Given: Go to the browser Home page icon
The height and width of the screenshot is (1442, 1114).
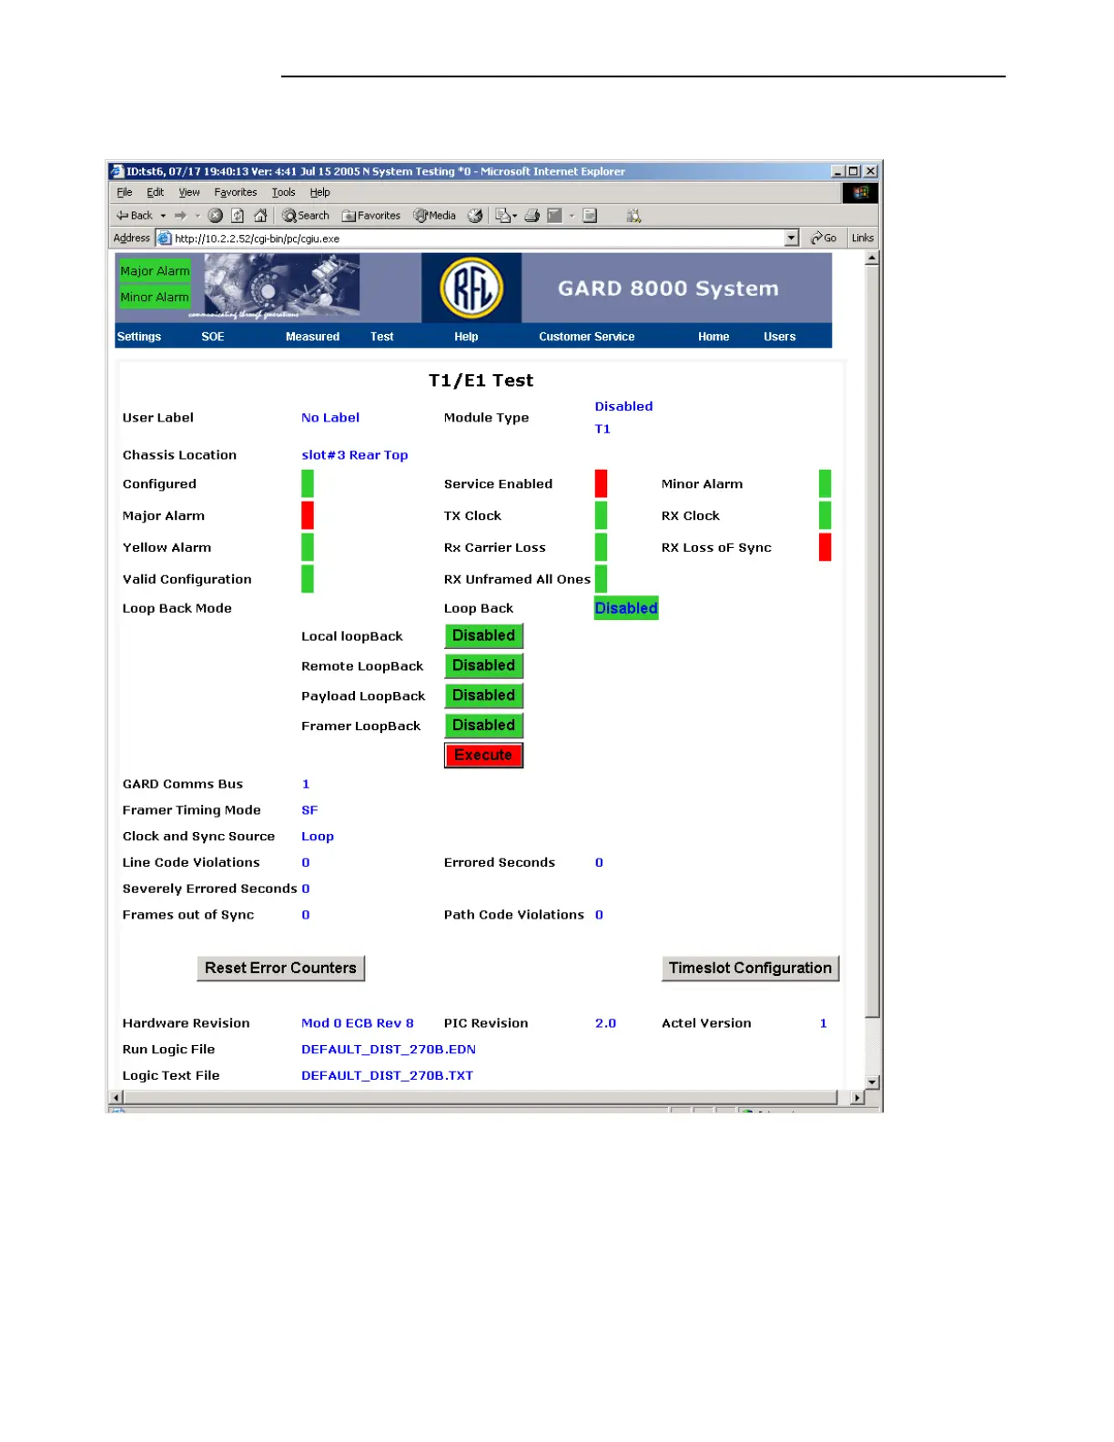Looking at the screenshot, I should pos(260,216).
